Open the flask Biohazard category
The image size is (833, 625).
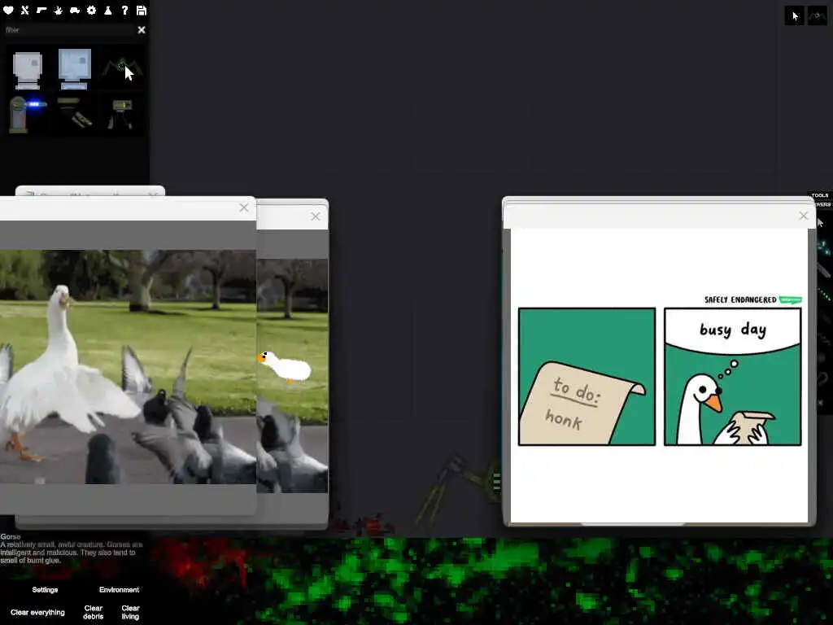click(x=108, y=10)
